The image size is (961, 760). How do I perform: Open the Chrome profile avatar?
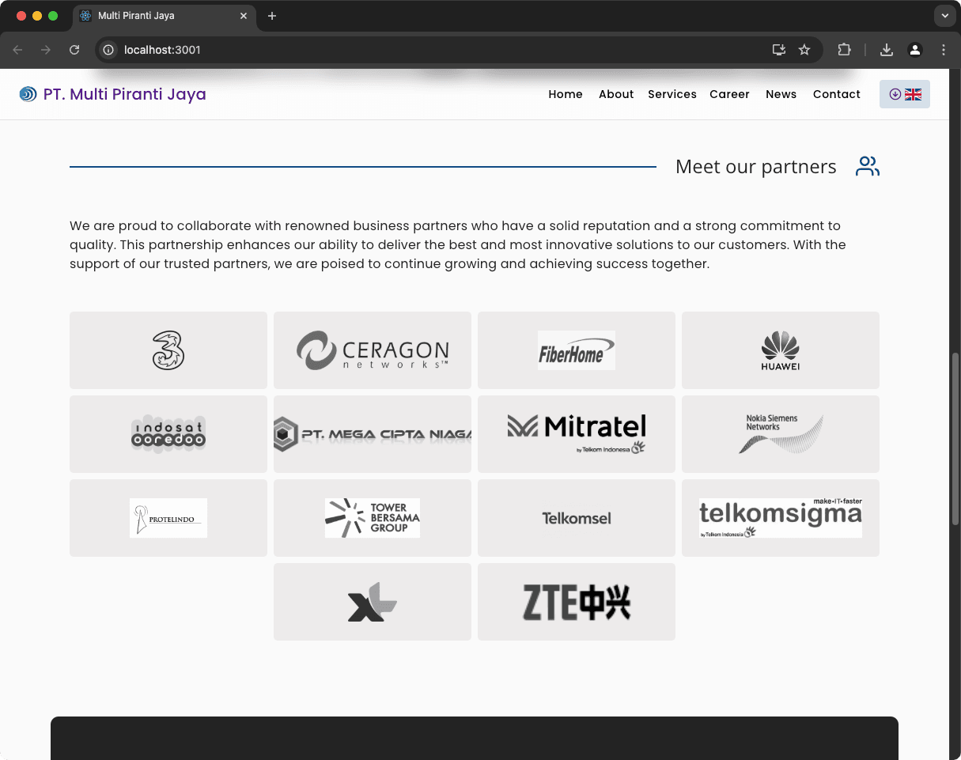click(x=915, y=50)
